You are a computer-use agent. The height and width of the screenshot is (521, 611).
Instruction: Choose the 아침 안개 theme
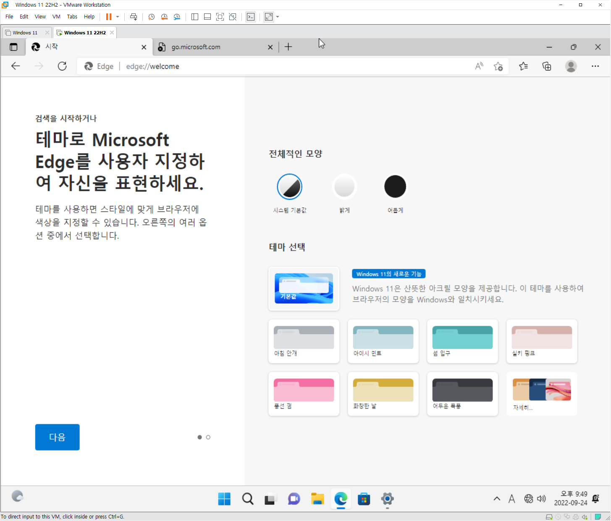click(x=304, y=341)
